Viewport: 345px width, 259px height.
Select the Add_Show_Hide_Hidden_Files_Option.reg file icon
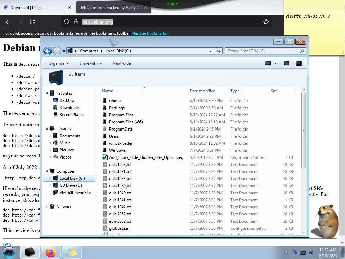[105, 157]
